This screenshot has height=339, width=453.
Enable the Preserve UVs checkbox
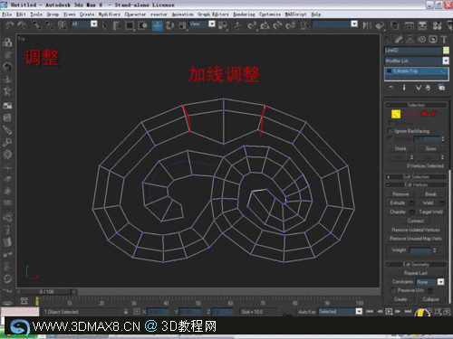coord(393,290)
